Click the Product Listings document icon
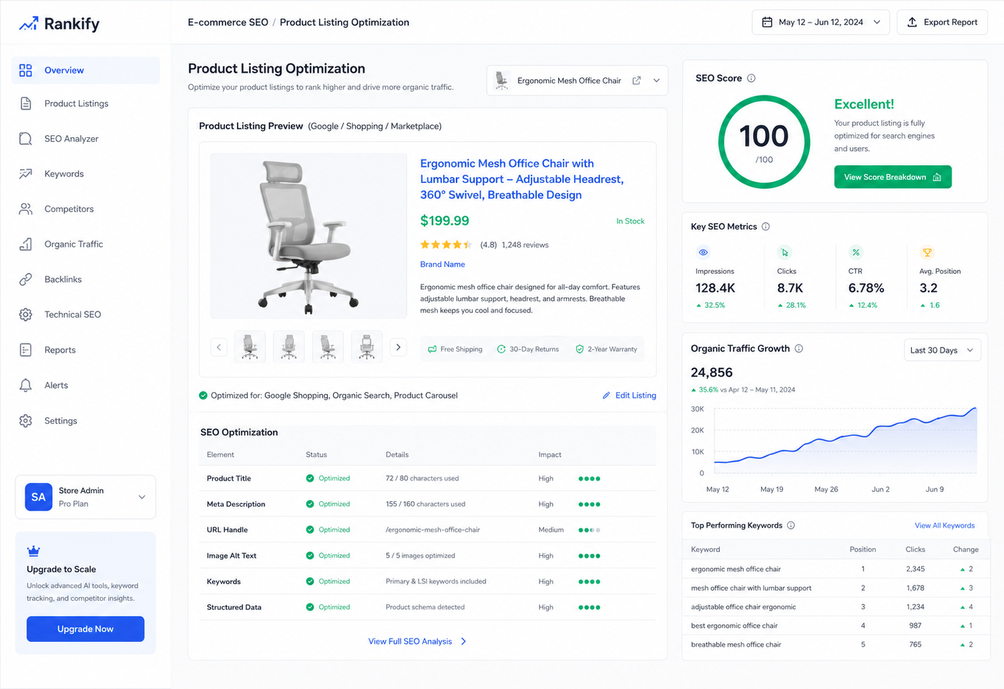 (x=25, y=103)
